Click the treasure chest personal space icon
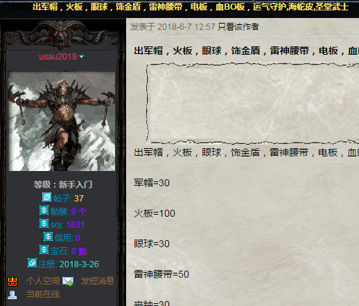 pyautogui.click(x=12, y=282)
